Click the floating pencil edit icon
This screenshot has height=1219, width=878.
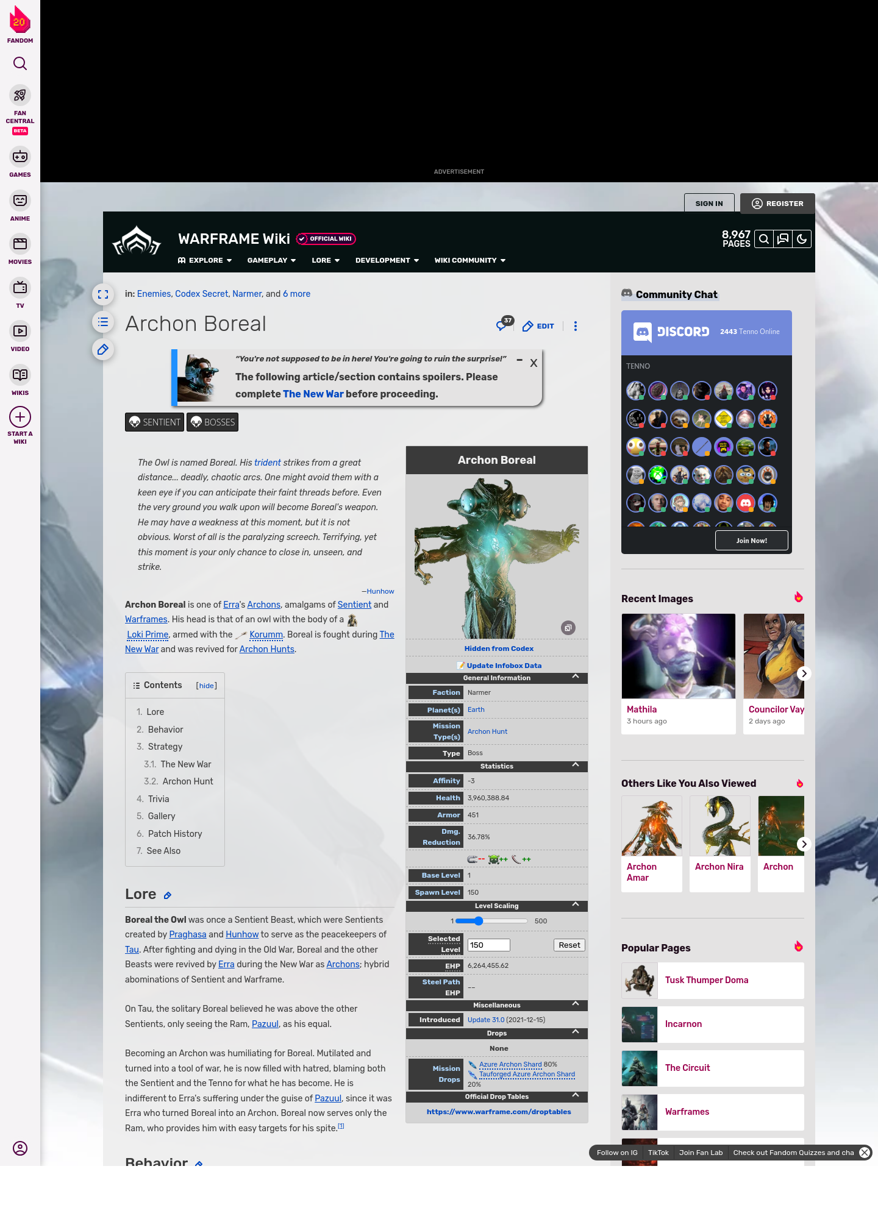tap(103, 349)
